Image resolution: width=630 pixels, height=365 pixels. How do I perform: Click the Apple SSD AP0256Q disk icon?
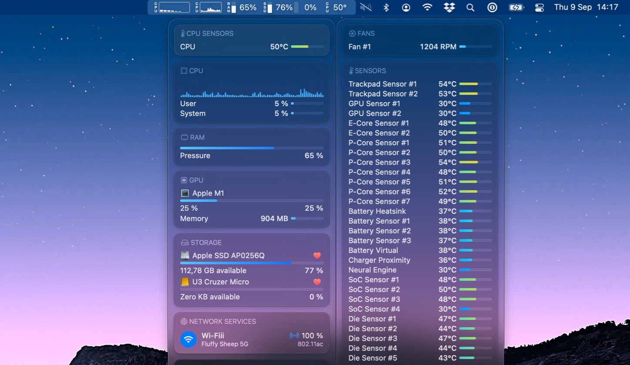coord(185,255)
